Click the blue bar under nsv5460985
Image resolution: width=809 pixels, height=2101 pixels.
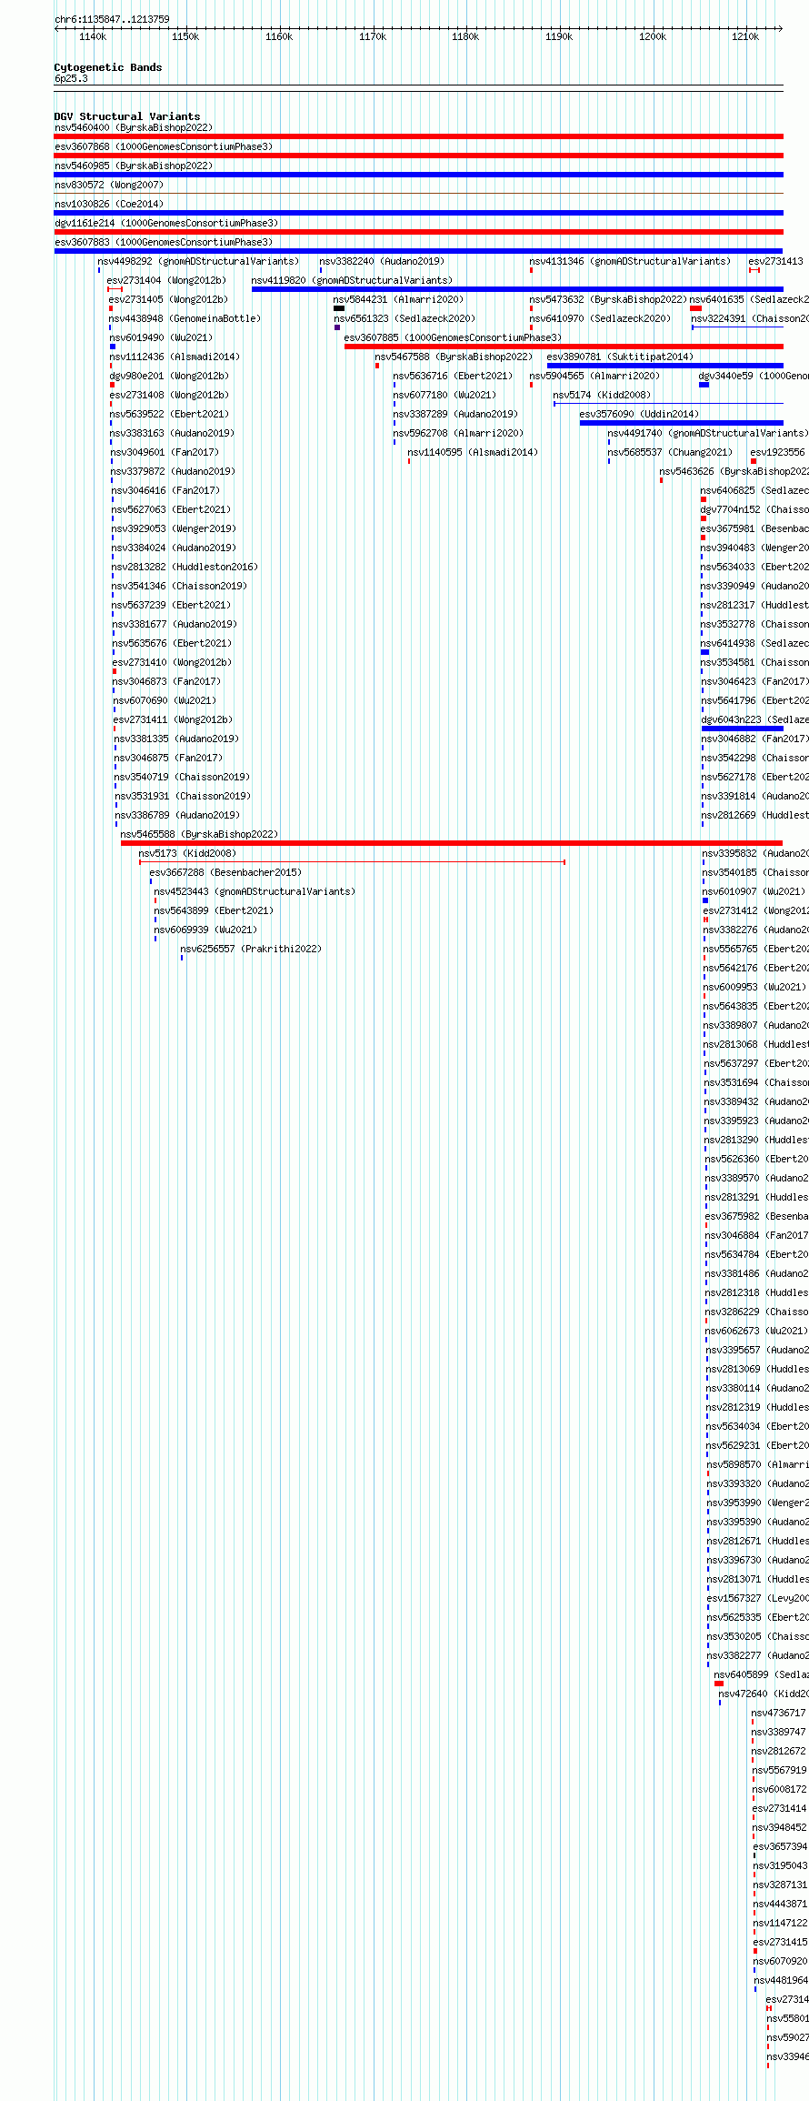tap(418, 175)
